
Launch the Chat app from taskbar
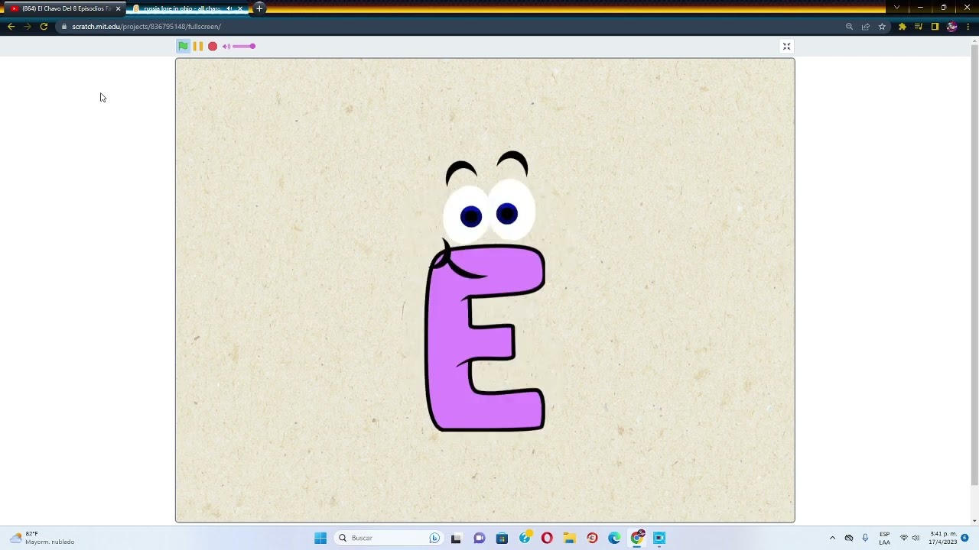click(479, 538)
